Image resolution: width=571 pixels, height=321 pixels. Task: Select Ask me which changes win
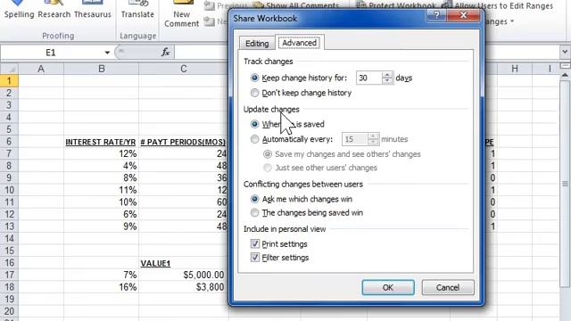302,199
